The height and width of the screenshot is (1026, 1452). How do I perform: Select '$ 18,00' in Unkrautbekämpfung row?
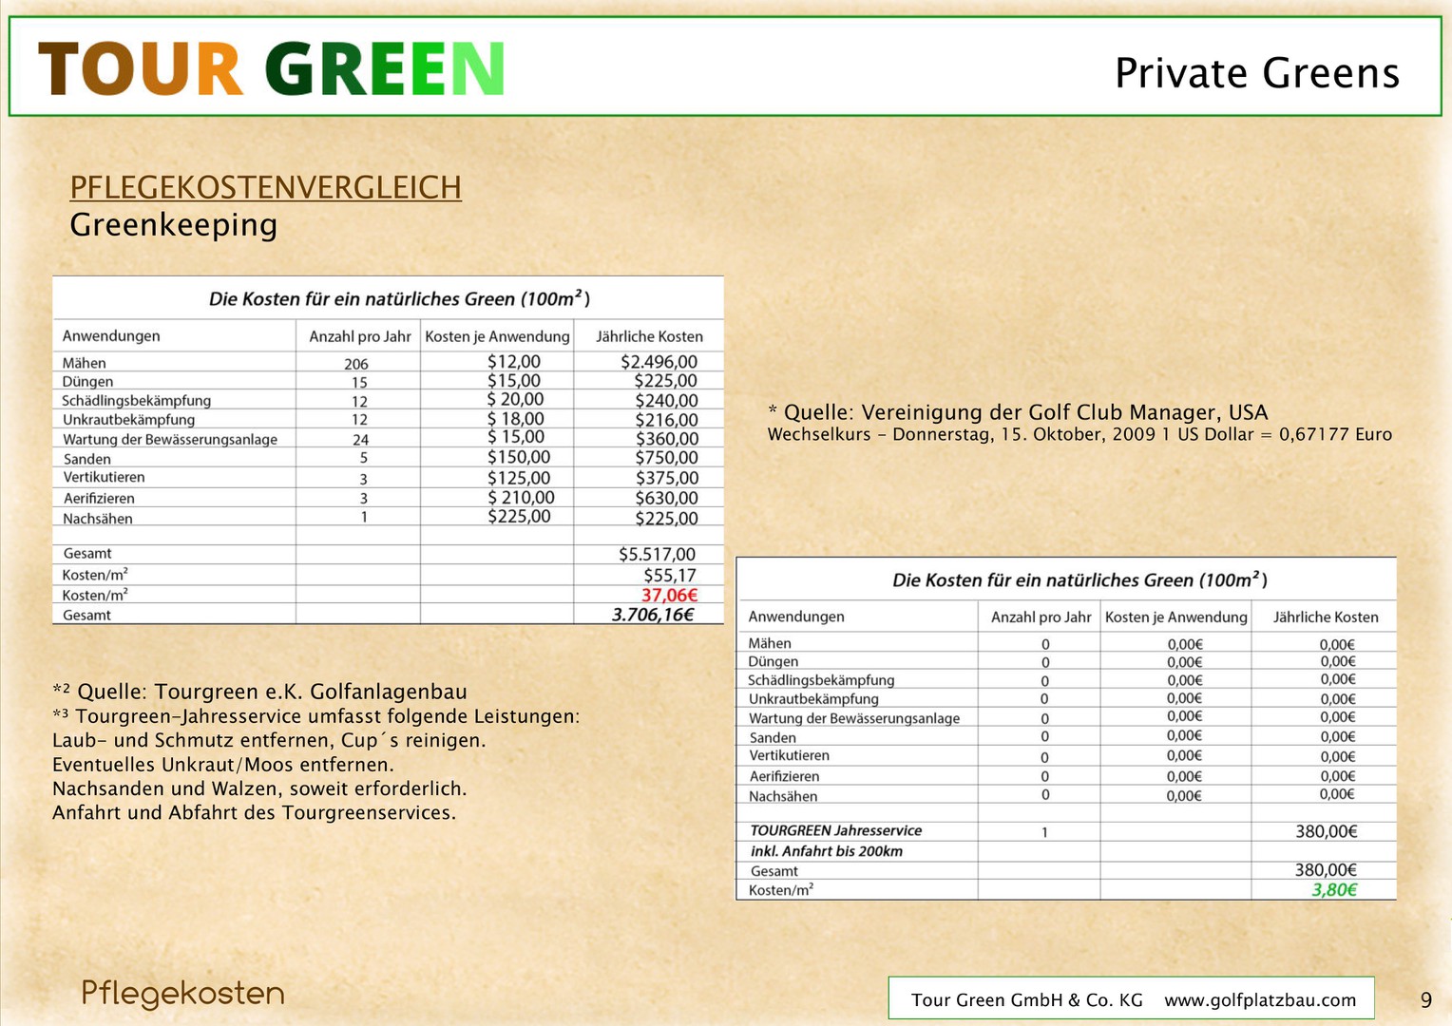click(x=515, y=419)
